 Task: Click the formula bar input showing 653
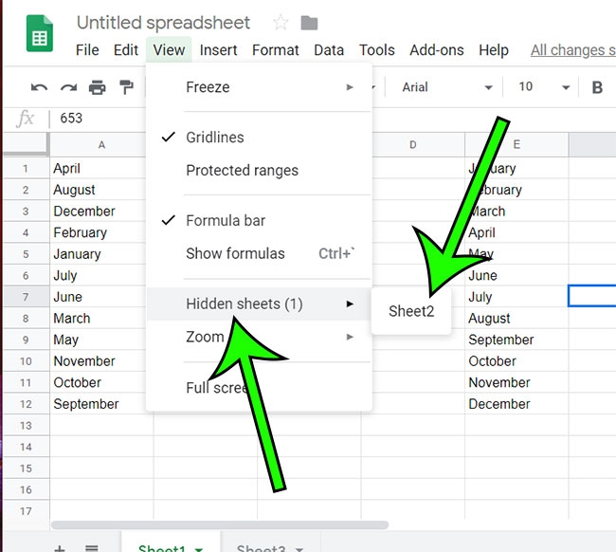[284, 119]
